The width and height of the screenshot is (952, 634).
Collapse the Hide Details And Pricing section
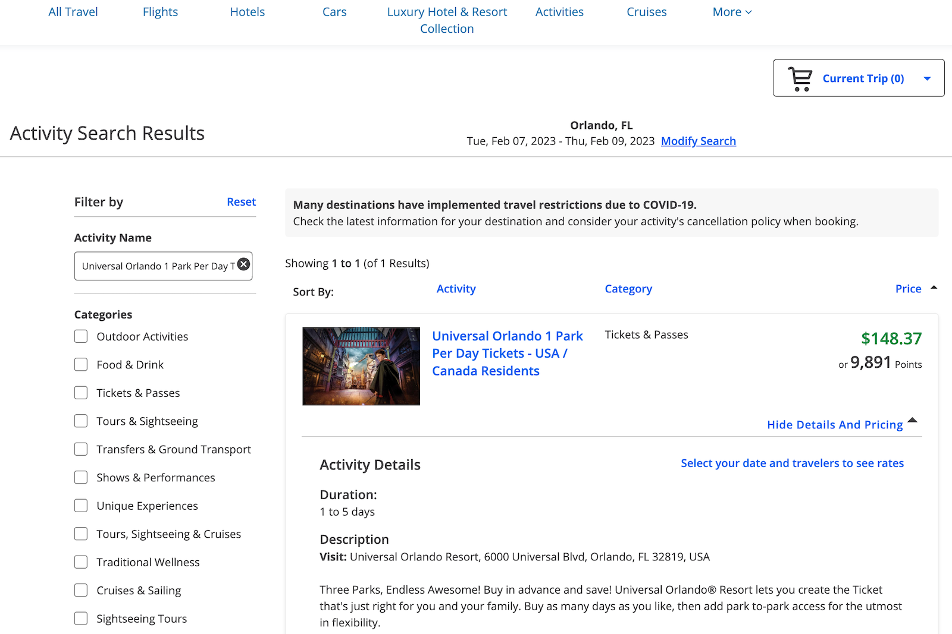click(x=834, y=424)
